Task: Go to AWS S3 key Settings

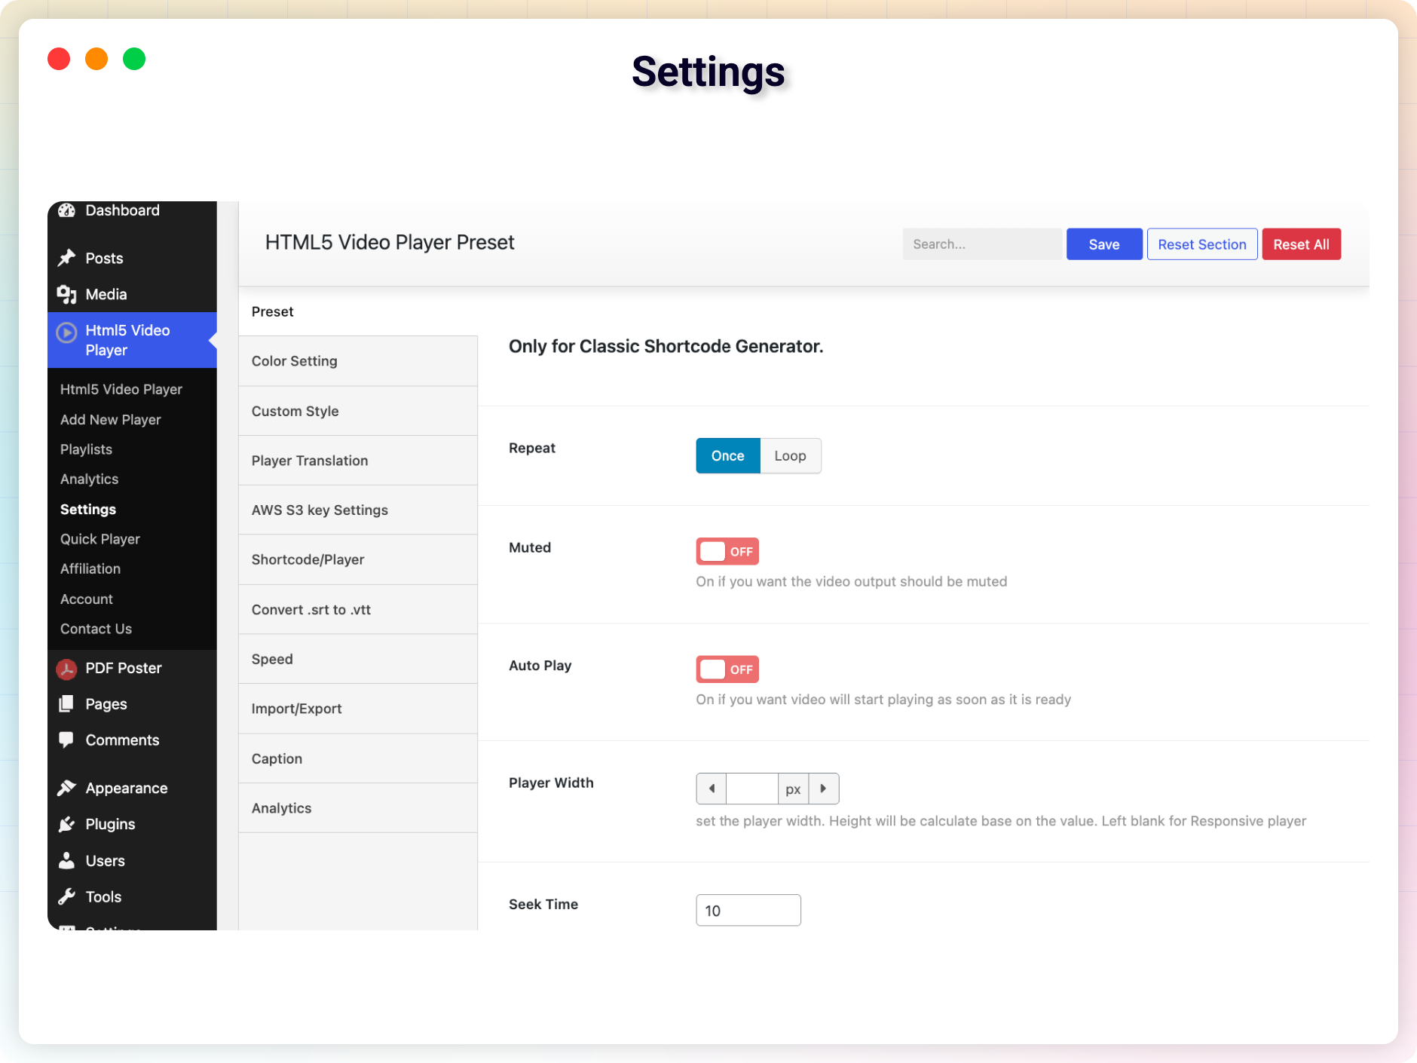Action: pyautogui.click(x=358, y=510)
